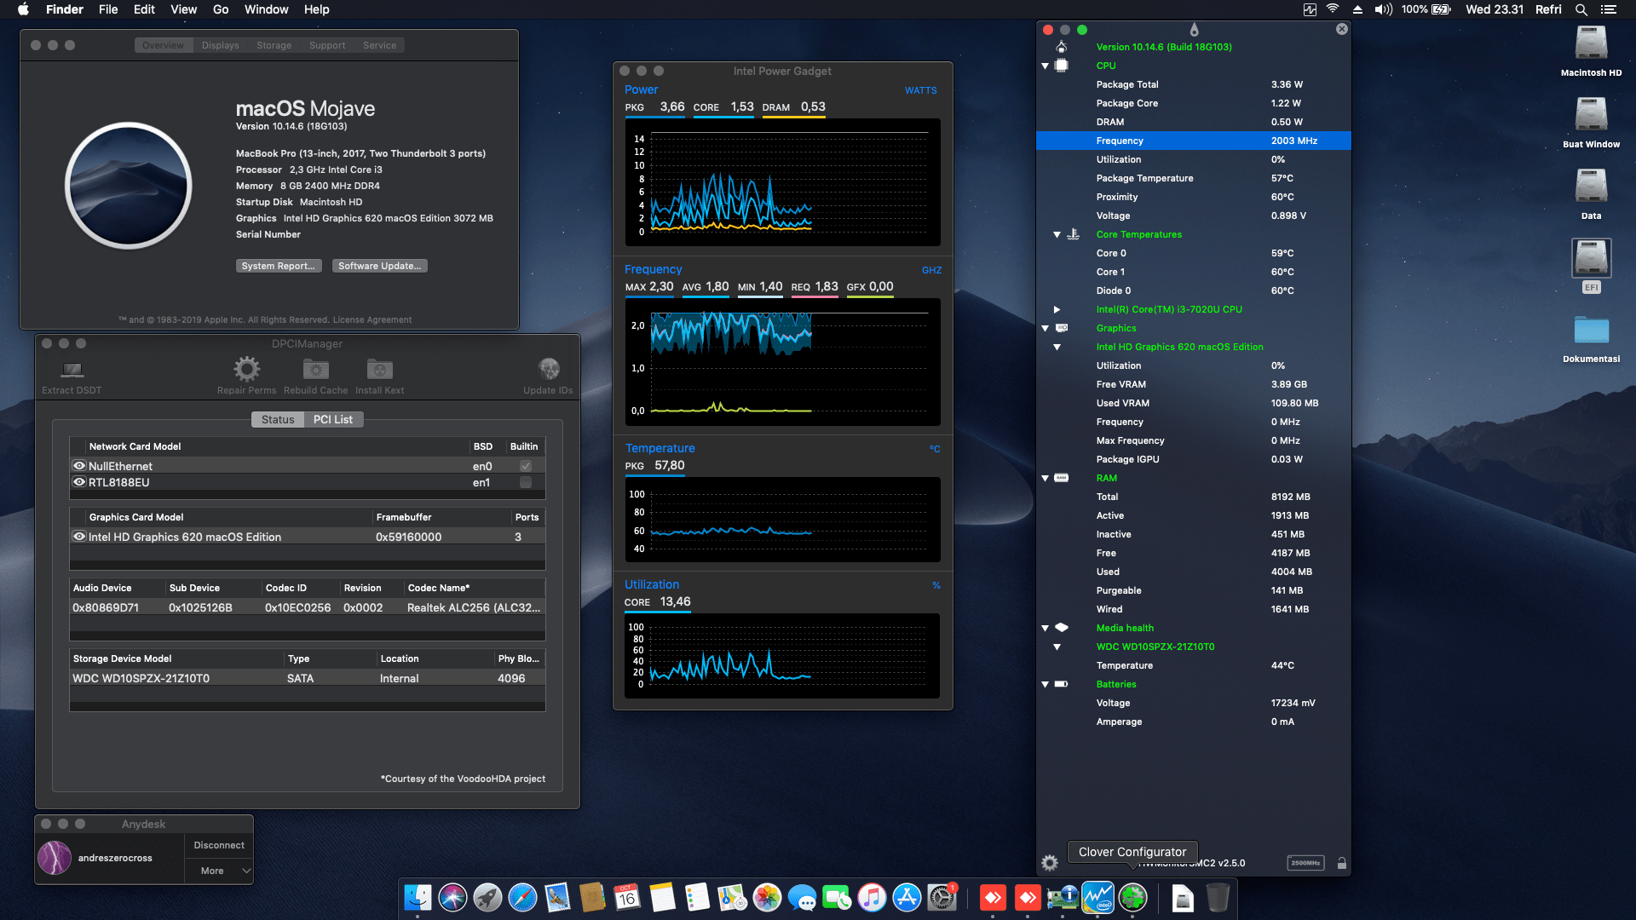Collapse WDC WD10SPZX-21Z10T0 subgroup
This screenshot has height=920, width=1636.
(x=1057, y=647)
